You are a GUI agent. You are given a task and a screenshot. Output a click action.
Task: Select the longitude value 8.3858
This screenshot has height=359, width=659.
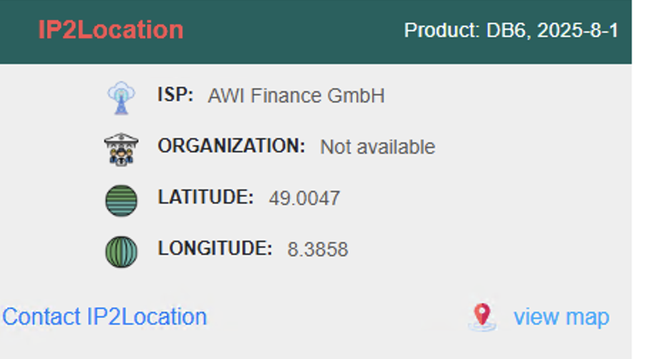(318, 249)
